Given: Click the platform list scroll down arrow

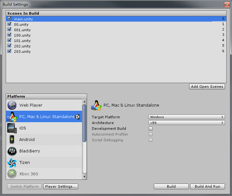Looking at the screenshot, I should click(84, 177).
